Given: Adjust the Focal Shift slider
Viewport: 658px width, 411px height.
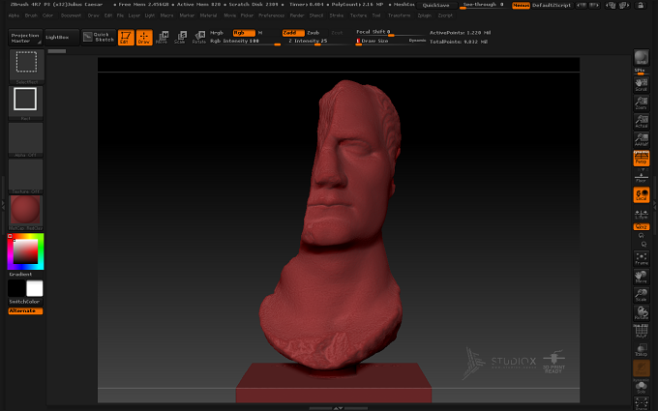Looking at the screenshot, I should tap(390, 33).
